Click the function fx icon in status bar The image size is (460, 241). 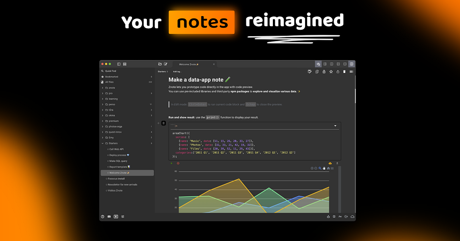point(340,216)
